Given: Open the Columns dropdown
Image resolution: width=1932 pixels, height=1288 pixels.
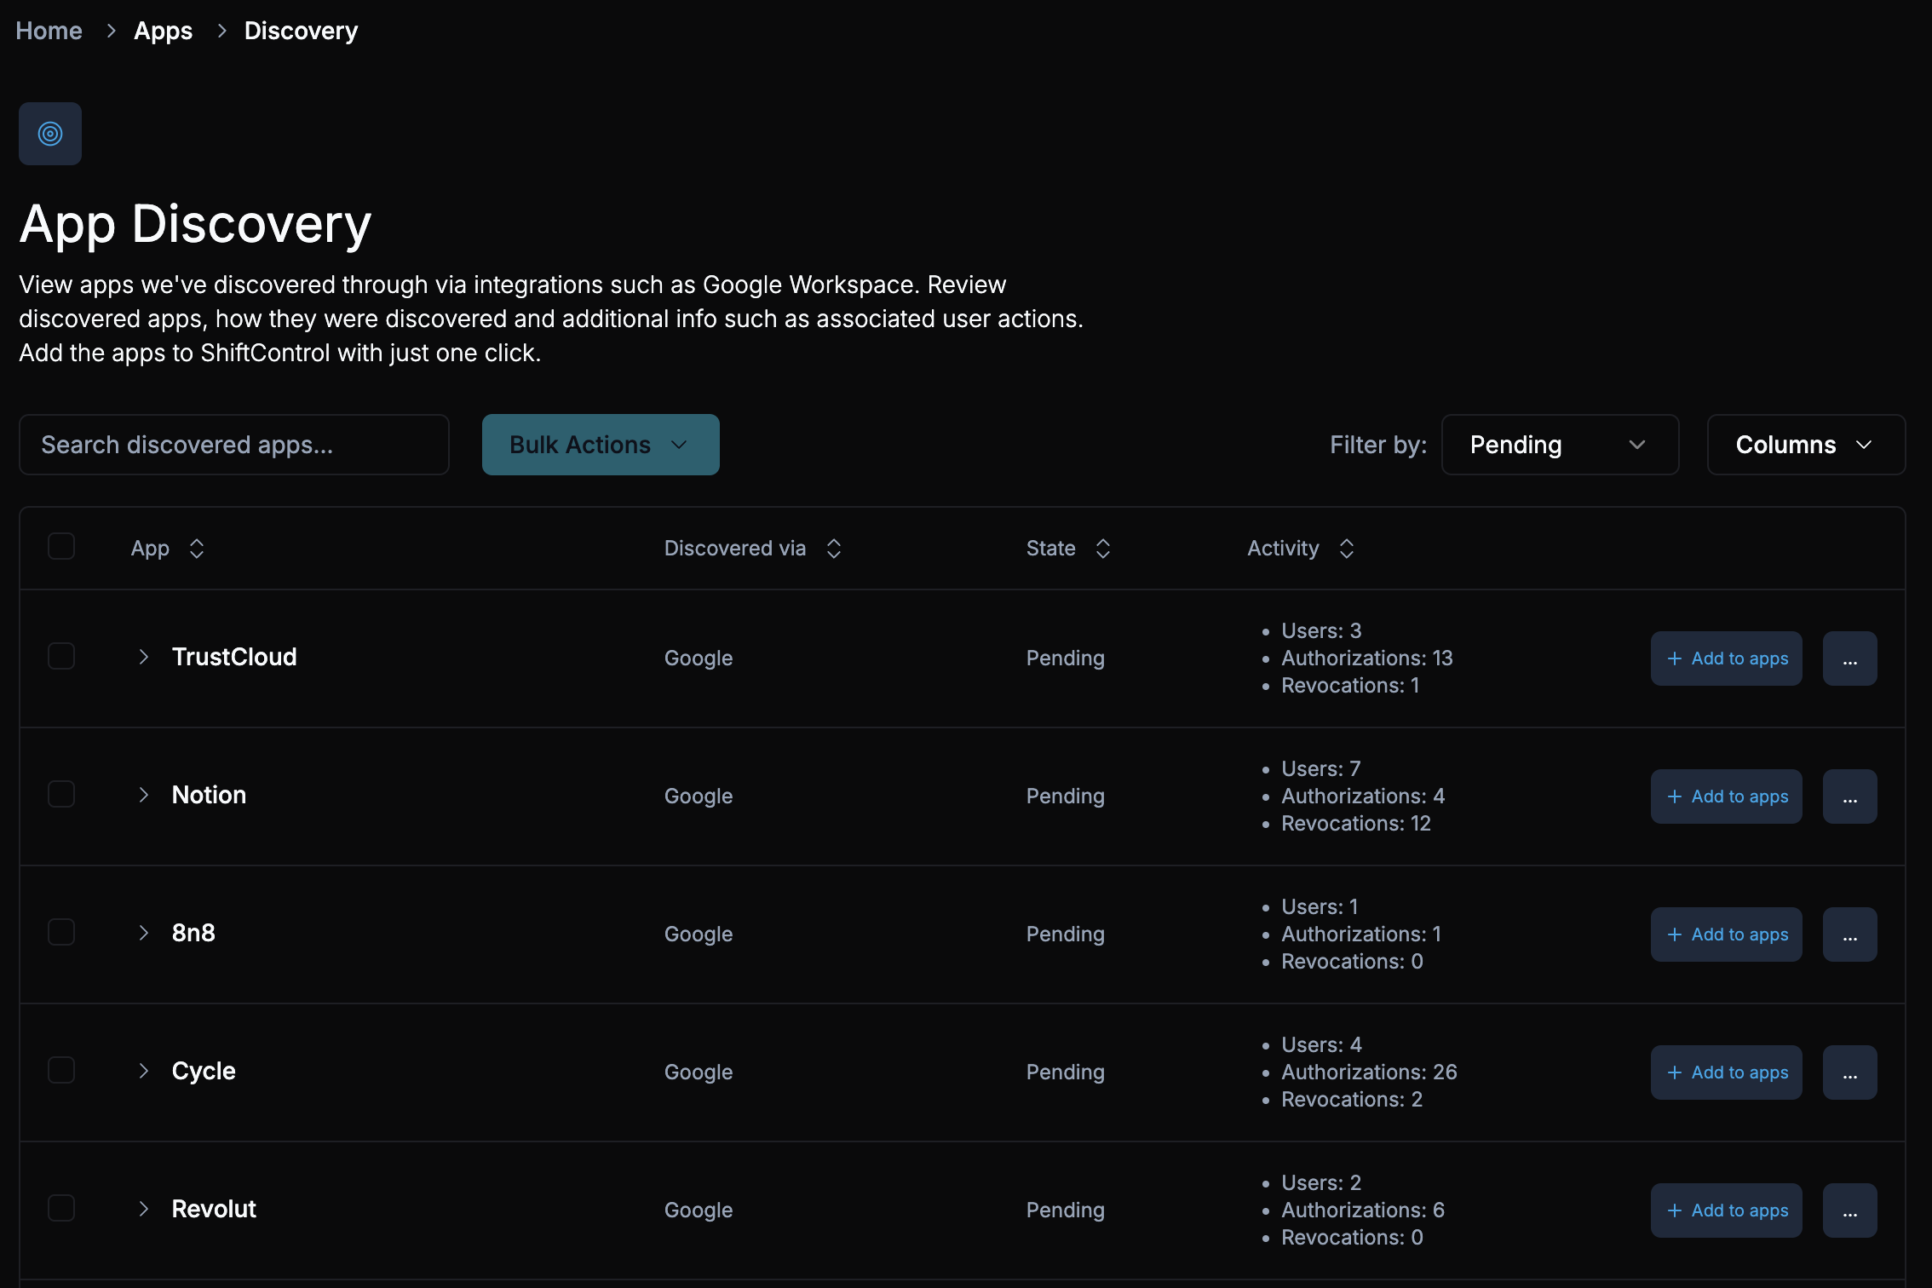Looking at the screenshot, I should coord(1805,444).
